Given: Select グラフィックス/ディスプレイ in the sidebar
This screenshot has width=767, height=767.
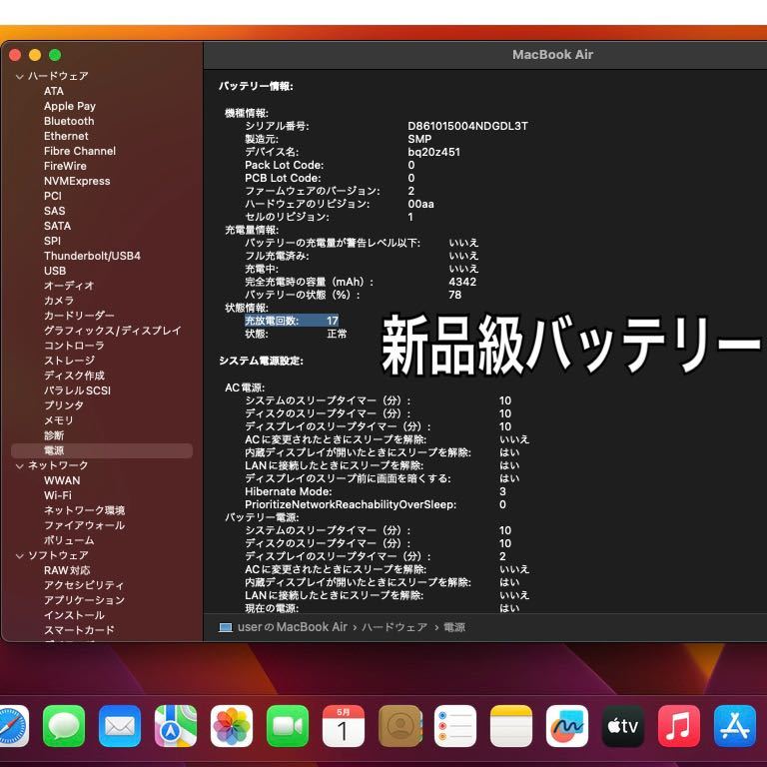Looking at the screenshot, I should coord(113,331).
